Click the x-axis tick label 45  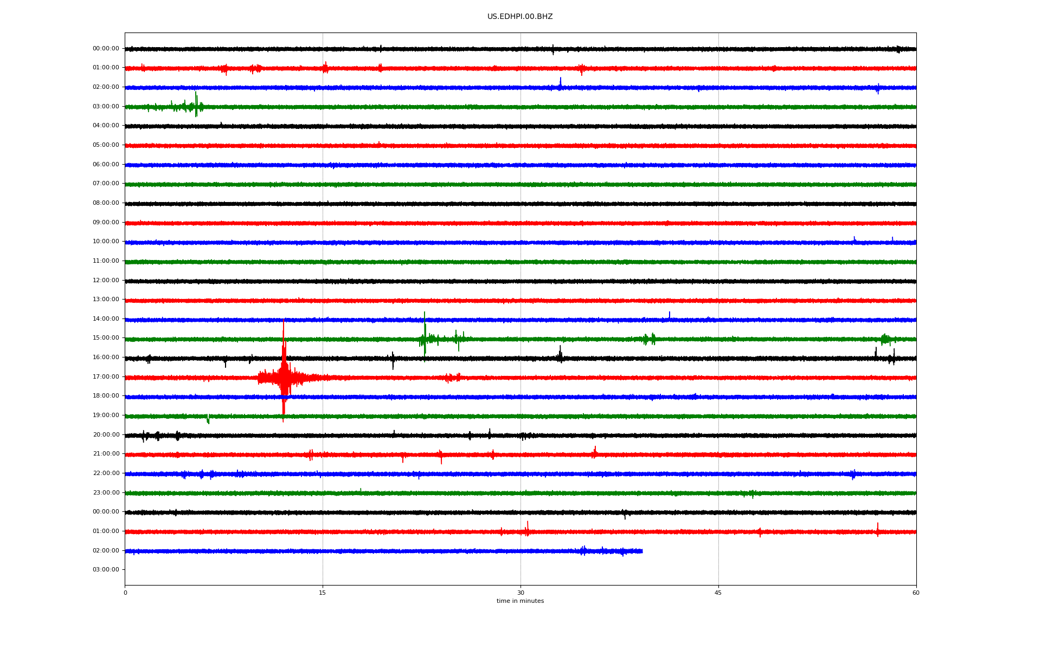click(718, 593)
